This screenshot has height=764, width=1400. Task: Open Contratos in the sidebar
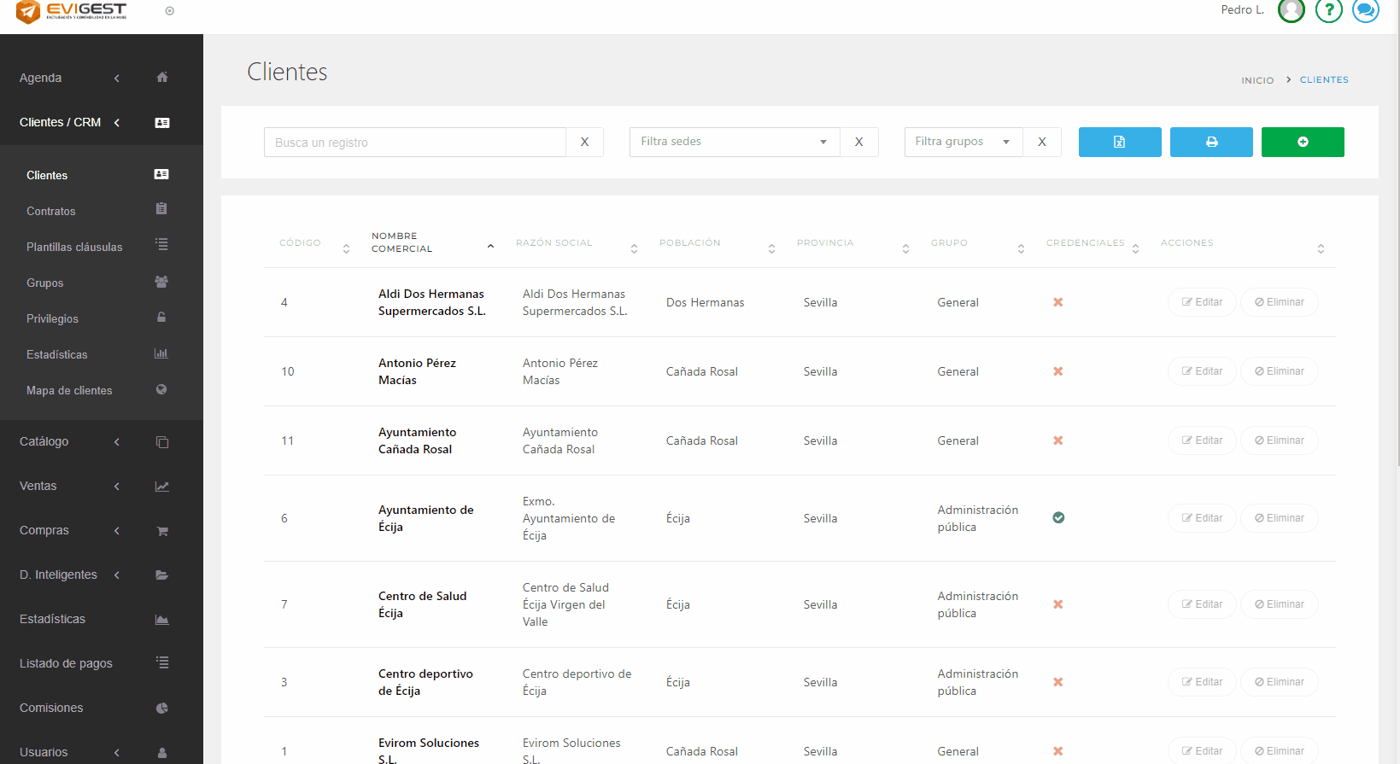coord(51,211)
